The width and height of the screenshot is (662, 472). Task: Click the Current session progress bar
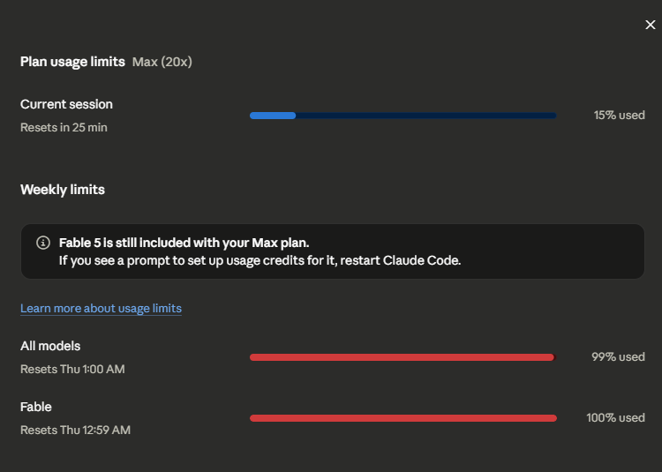coord(402,116)
